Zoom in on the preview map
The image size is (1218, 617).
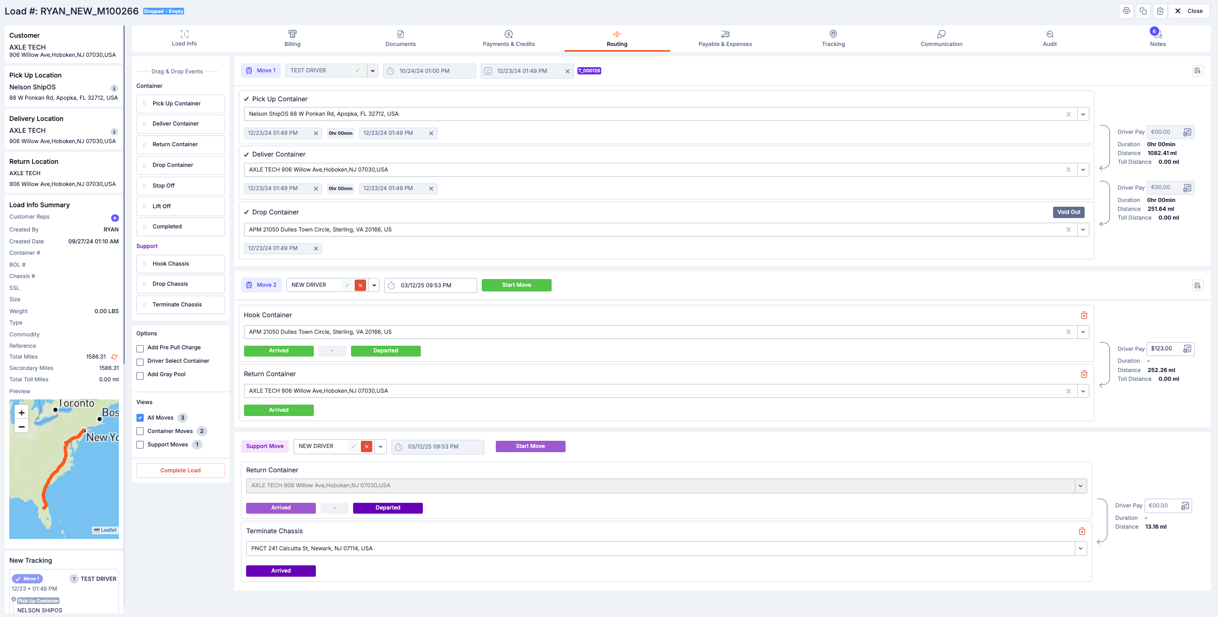coord(22,412)
